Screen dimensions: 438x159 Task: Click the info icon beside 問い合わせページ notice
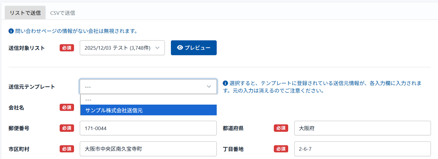click(x=11, y=31)
